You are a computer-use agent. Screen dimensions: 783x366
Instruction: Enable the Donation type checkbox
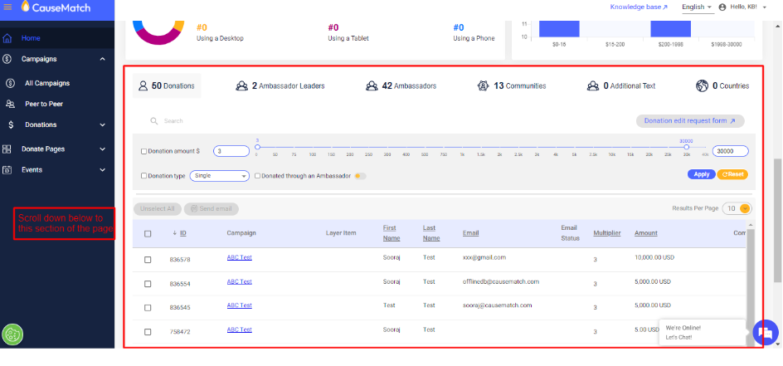(143, 176)
